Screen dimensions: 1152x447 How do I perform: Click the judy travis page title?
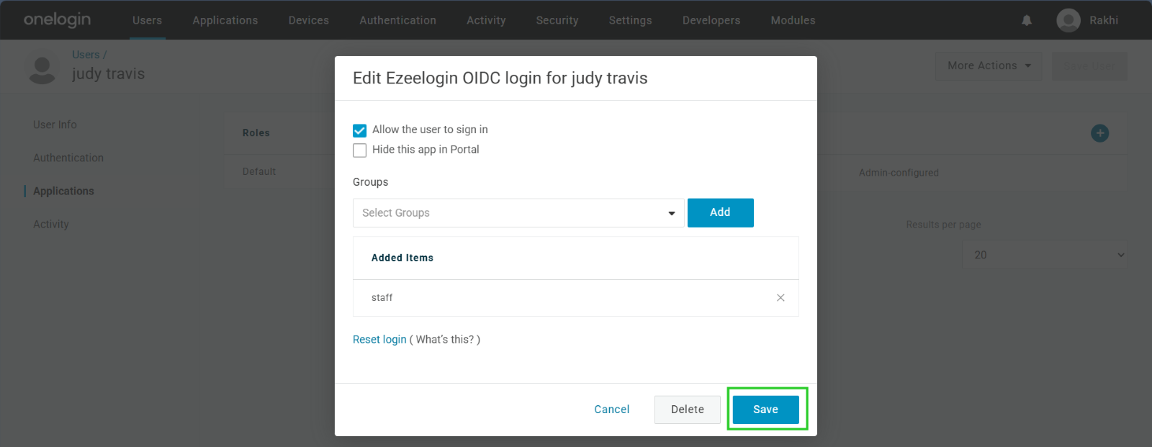(x=109, y=74)
